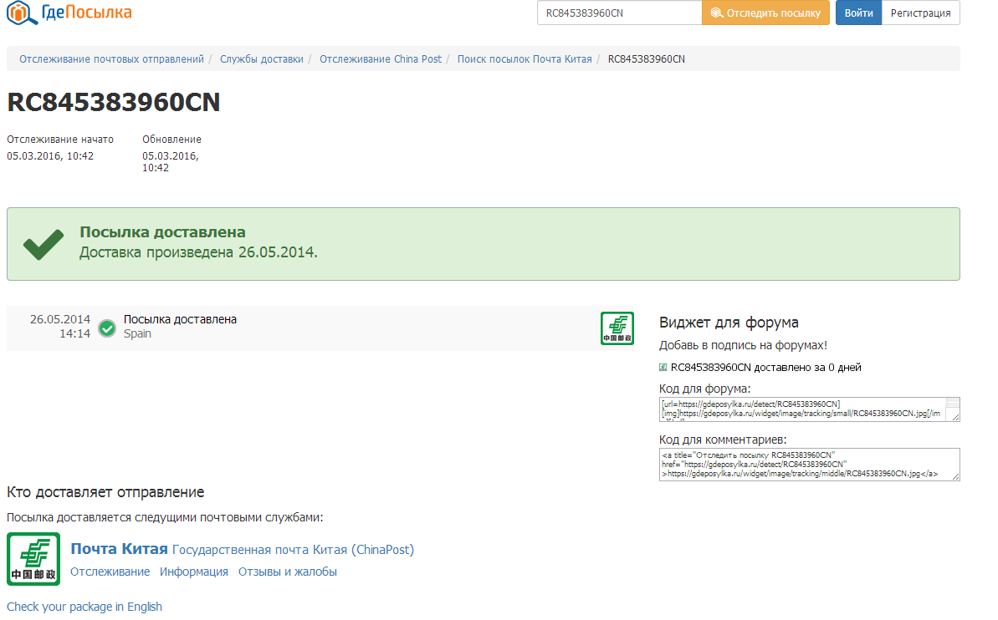The width and height of the screenshot is (998, 620).
Task: Click the Spain location text
Action: coord(137,334)
